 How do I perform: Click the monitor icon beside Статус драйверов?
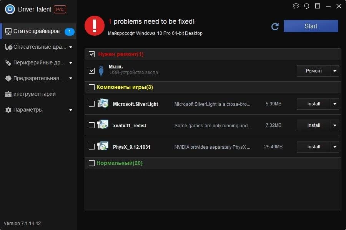click(8, 31)
